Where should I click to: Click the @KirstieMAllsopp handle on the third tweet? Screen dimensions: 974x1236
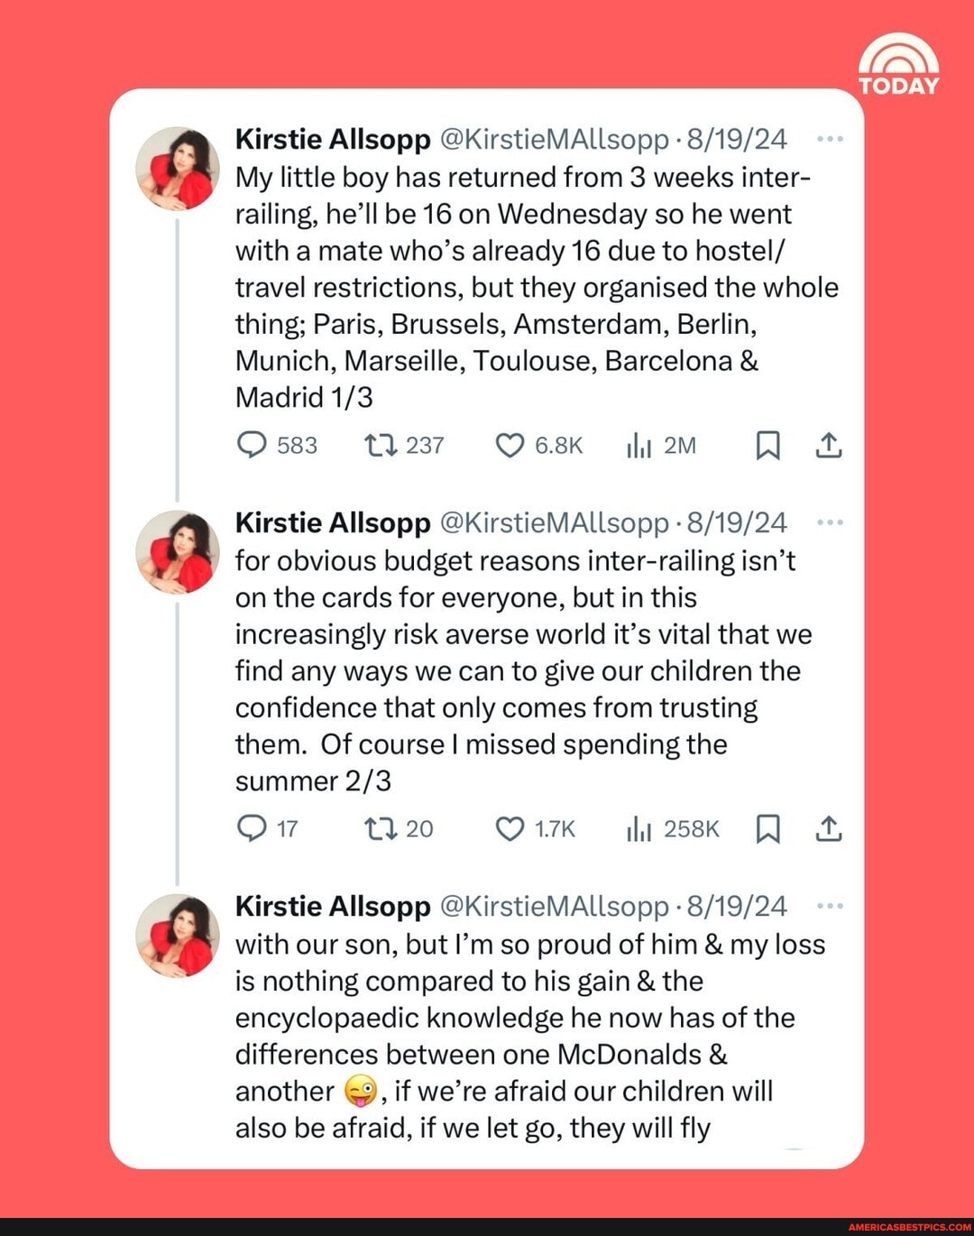pyautogui.click(x=554, y=906)
